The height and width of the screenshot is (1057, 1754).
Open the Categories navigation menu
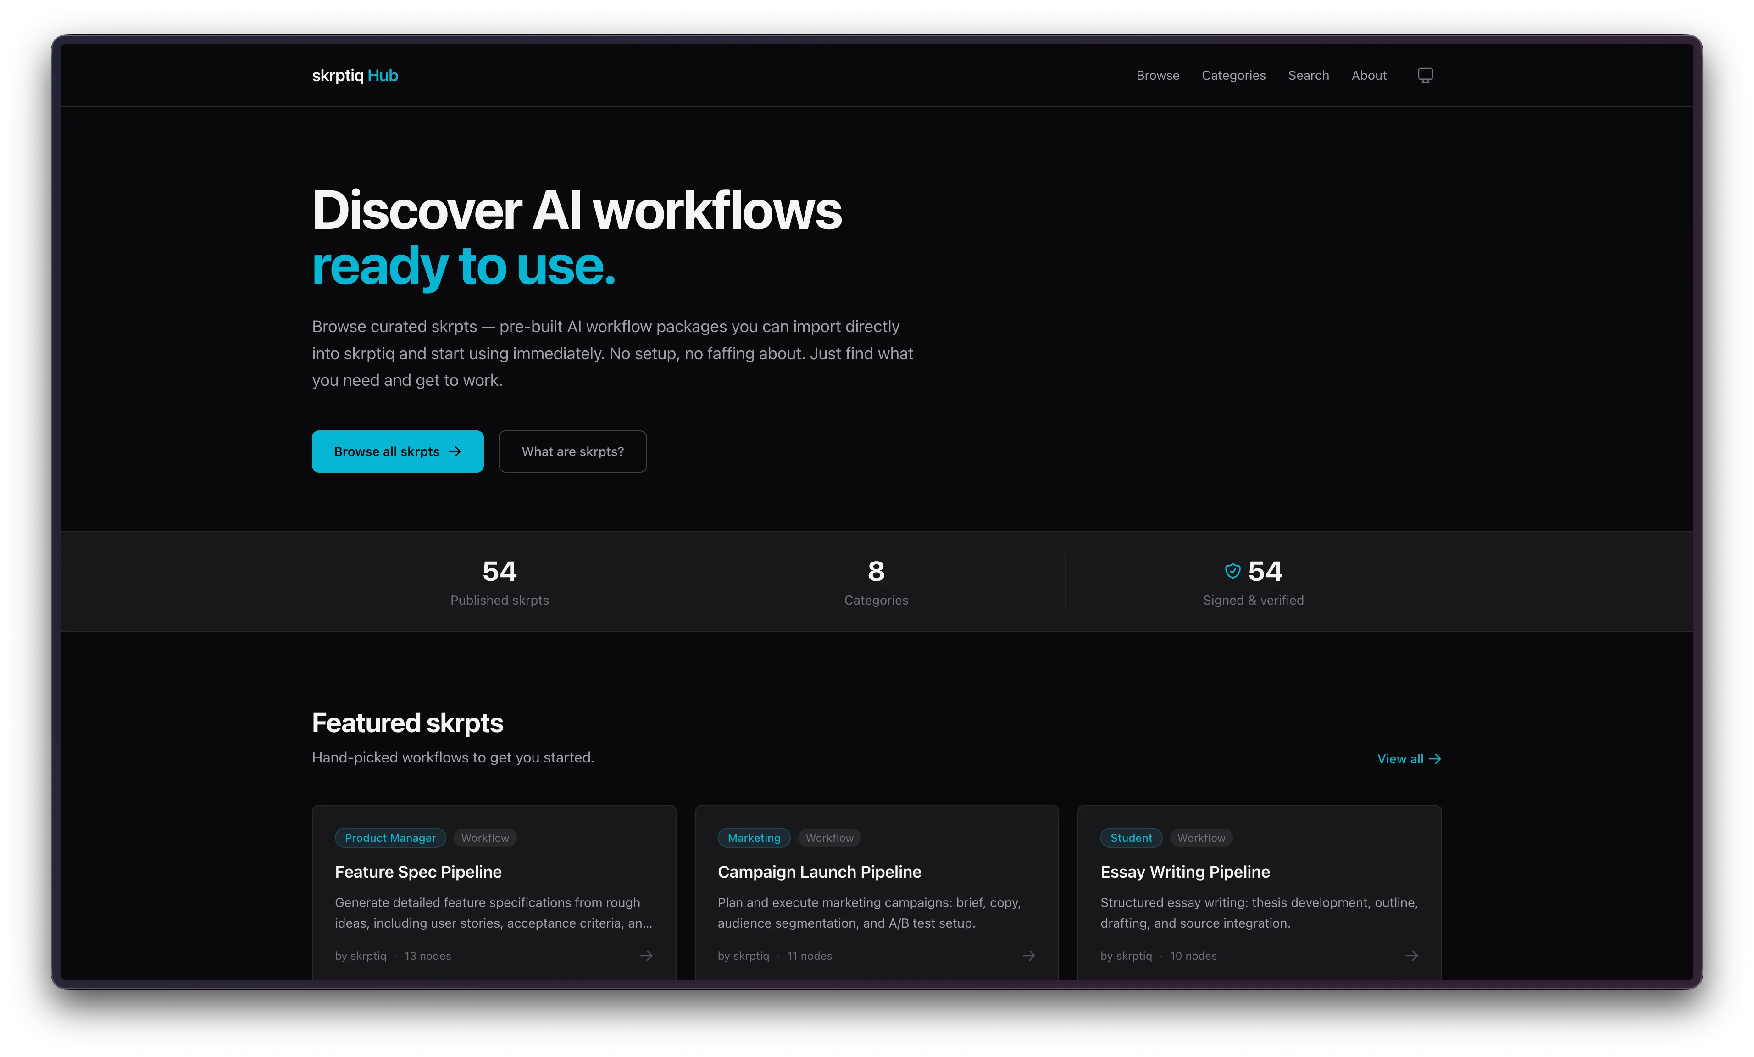point(1234,75)
